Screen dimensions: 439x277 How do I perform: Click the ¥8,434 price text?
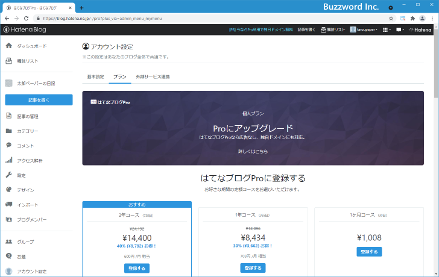pos(253,238)
